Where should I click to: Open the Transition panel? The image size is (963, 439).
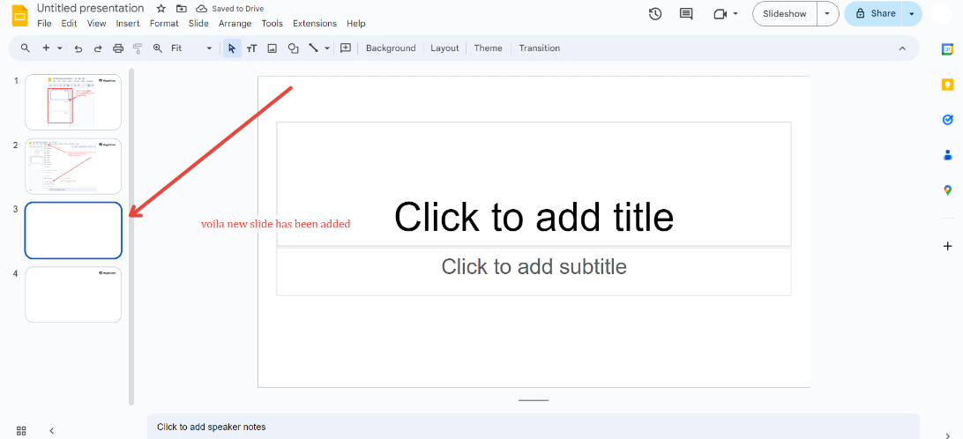pyautogui.click(x=539, y=48)
